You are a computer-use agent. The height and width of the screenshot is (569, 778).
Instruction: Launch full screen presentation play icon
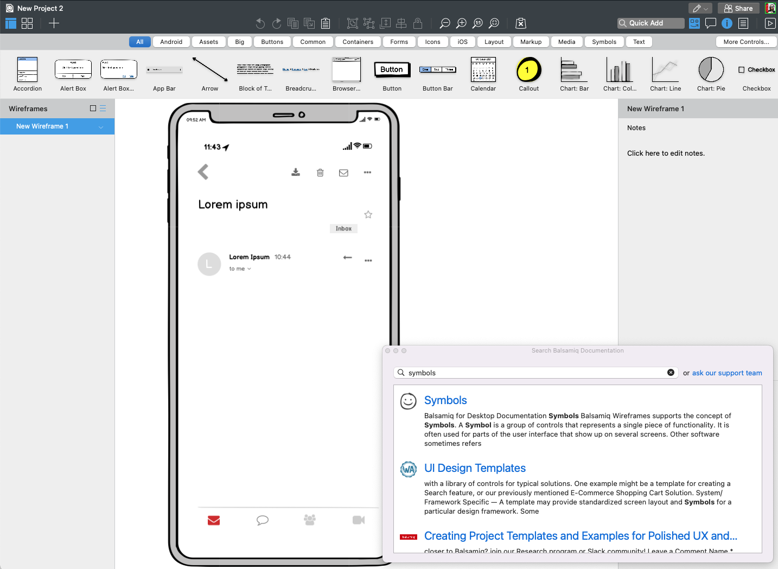(770, 23)
